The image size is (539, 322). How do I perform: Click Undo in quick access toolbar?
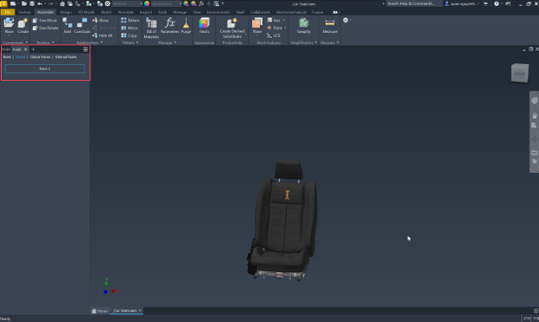(40, 3)
